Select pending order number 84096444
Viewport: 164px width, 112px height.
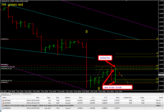pyautogui.click(x=7, y=108)
